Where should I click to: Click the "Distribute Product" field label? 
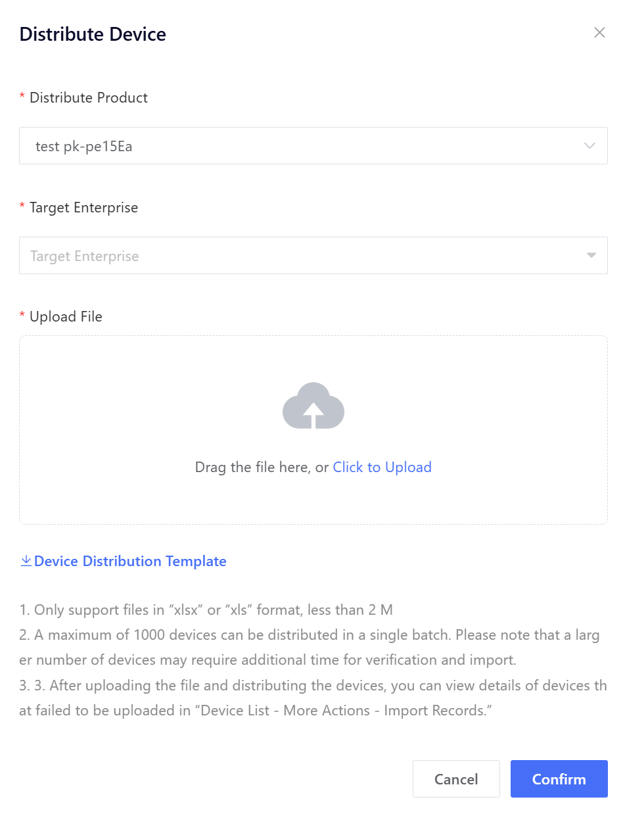pos(89,98)
